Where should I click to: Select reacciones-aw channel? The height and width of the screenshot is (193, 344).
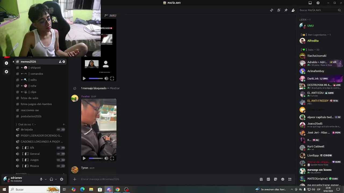[x=40, y=110]
